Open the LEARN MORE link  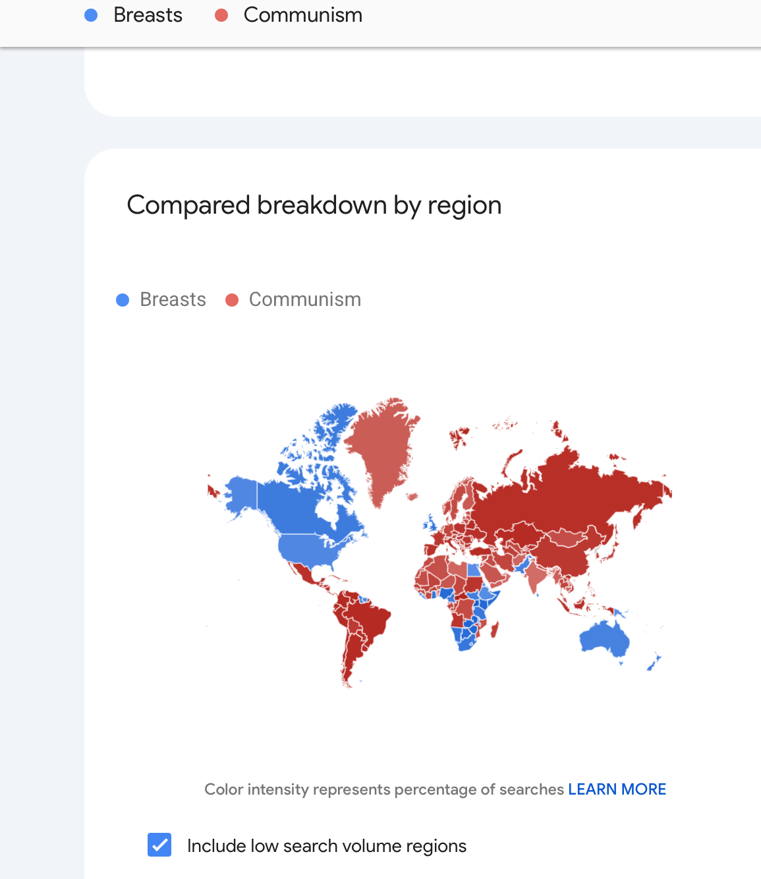pos(617,789)
